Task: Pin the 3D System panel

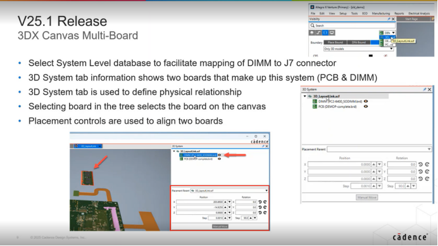Action: [x=425, y=89]
